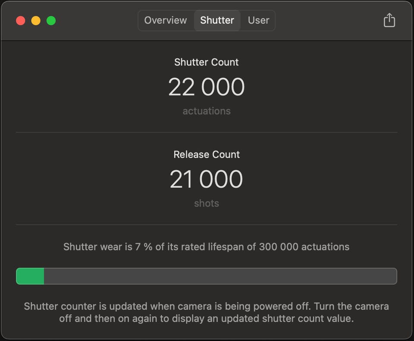The image size is (414, 341).
Task: Click the shutter wear 7 % lifespan text
Action: click(x=207, y=247)
